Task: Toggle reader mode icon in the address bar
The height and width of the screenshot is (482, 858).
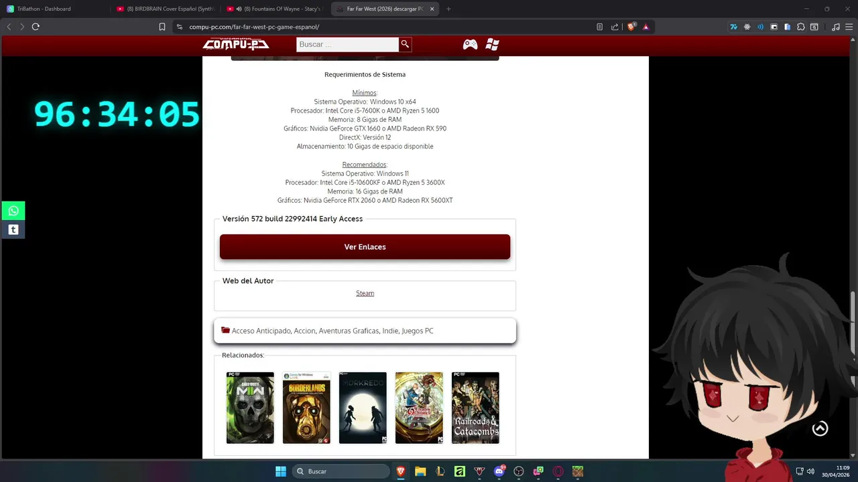Action: (600, 27)
